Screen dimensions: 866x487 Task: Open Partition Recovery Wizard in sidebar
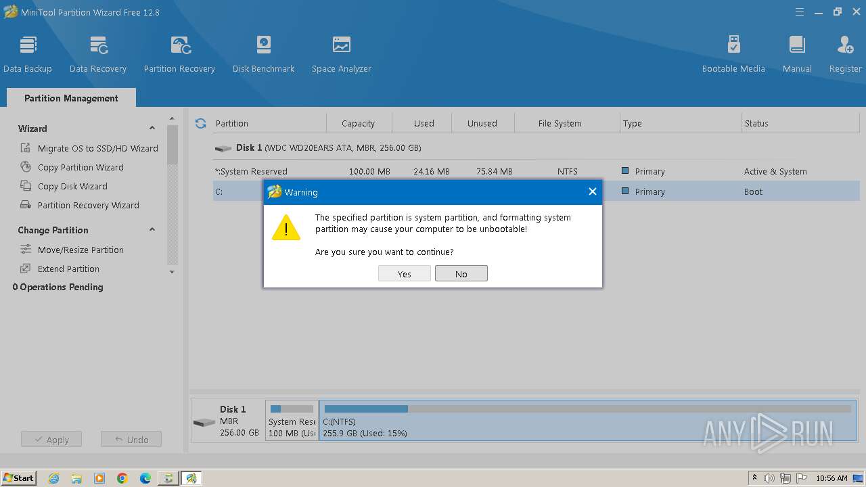[80, 205]
